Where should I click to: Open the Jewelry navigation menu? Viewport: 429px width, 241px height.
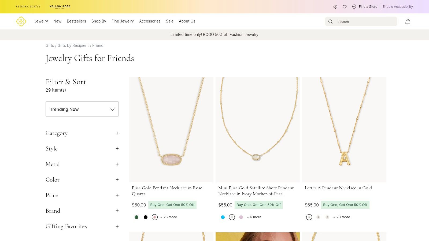click(x=41, y=21)
